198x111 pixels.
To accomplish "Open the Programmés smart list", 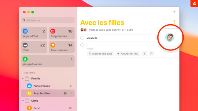I will [x=62, y=33].
